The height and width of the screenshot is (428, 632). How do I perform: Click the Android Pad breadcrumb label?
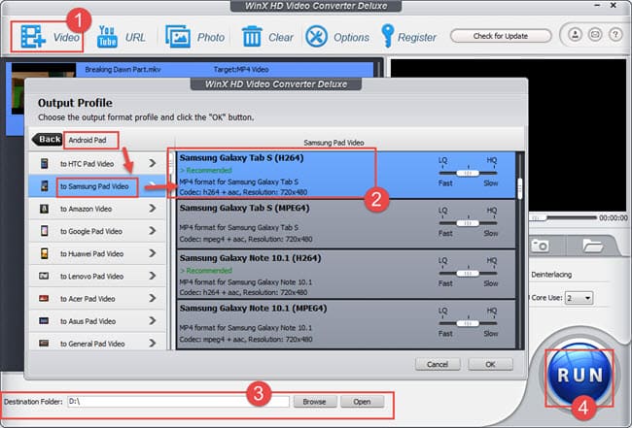point(88,140)
